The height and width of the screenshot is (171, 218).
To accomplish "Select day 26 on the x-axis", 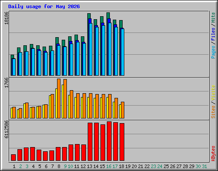I will point(172,166).
